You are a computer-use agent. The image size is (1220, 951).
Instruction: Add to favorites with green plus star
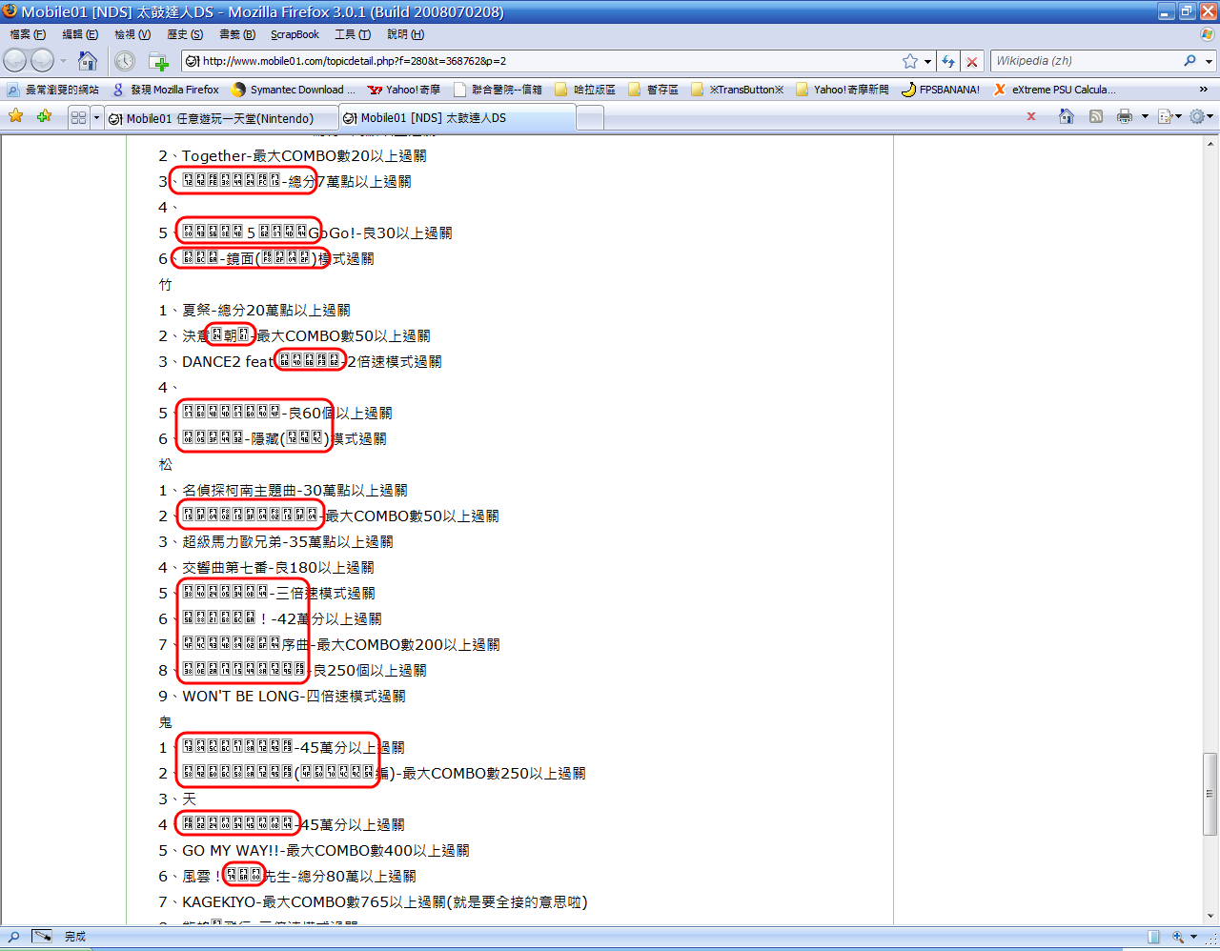pos(44,116)
